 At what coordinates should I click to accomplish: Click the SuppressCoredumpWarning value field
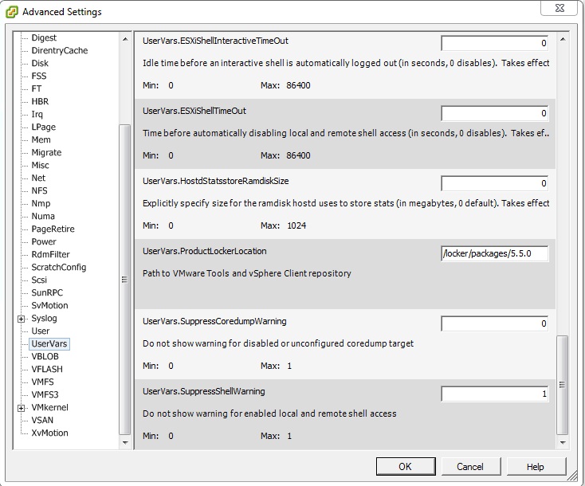(494, 324)
